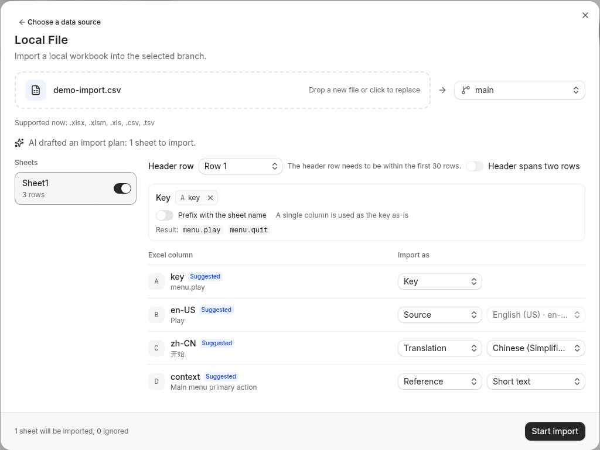Click the branch icon in main selector
The width and height of the screenshot is (600, 450).
pyautogui.click(x=465, y=90)
